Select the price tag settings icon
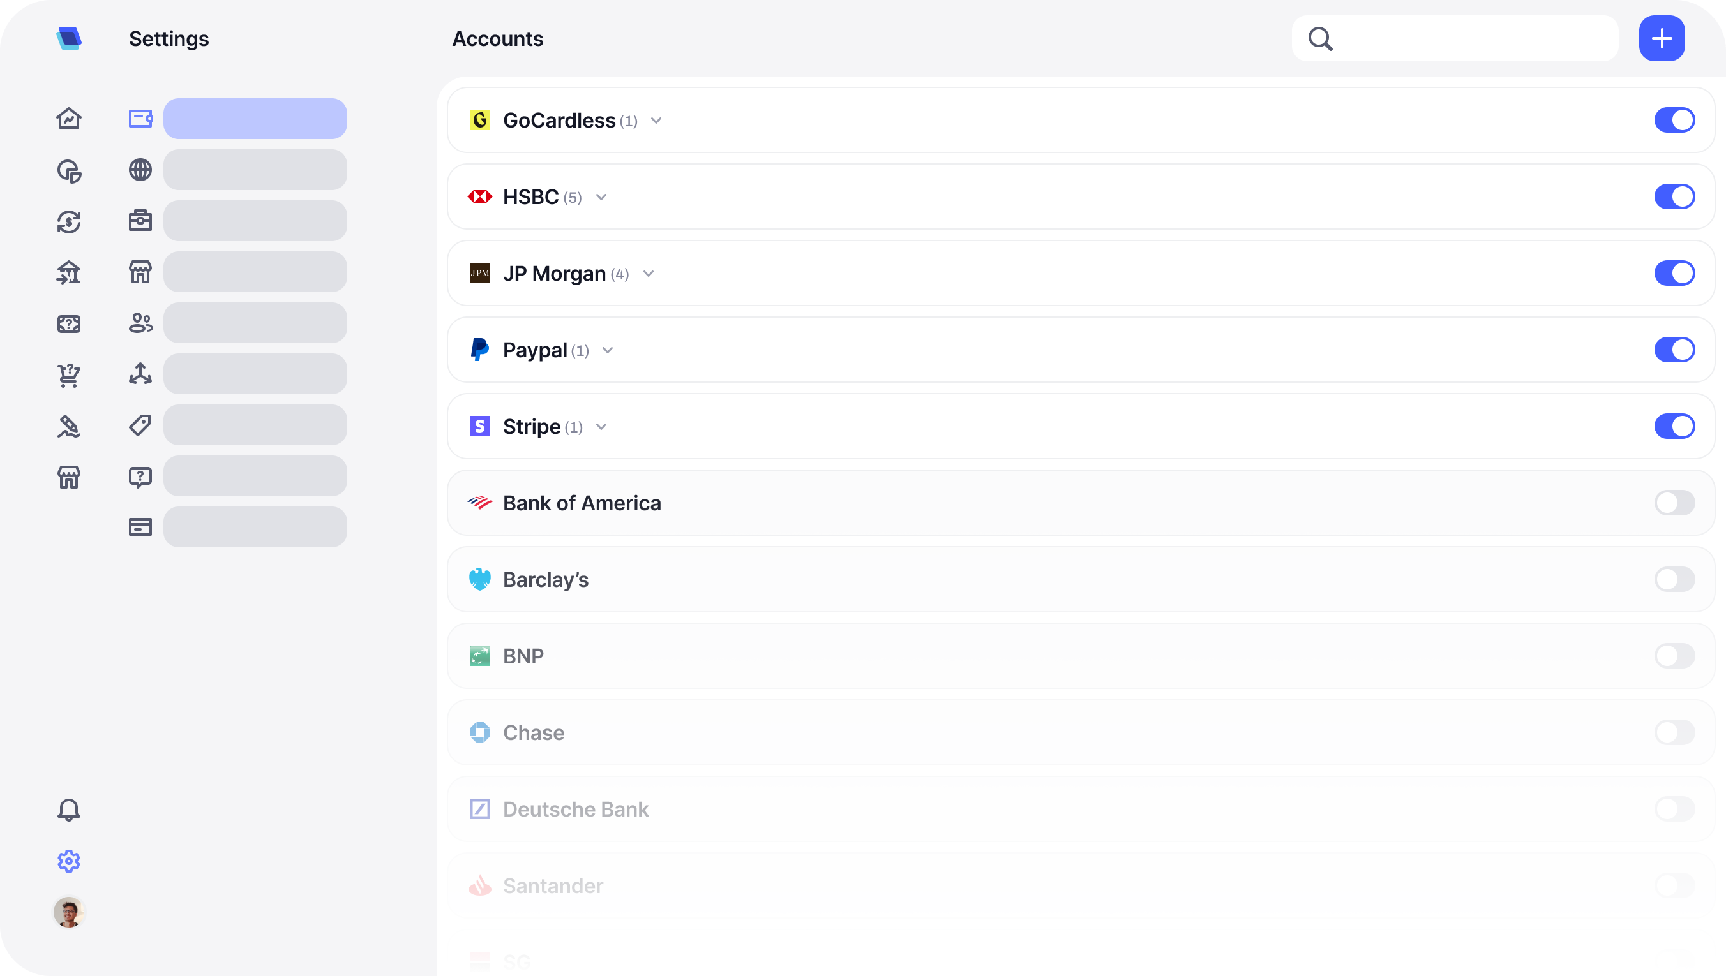1726x976 pixels. click(140, 424)
